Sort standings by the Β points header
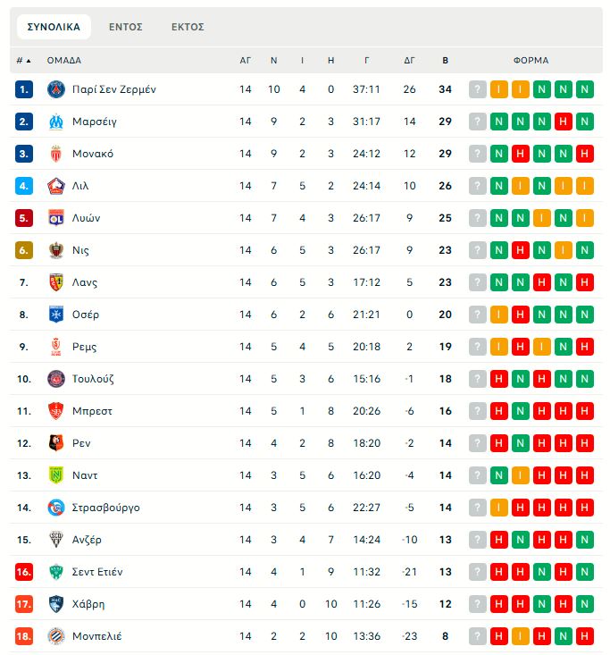The width and height of the screenshot is (610, 655). [x=446, y=61]
